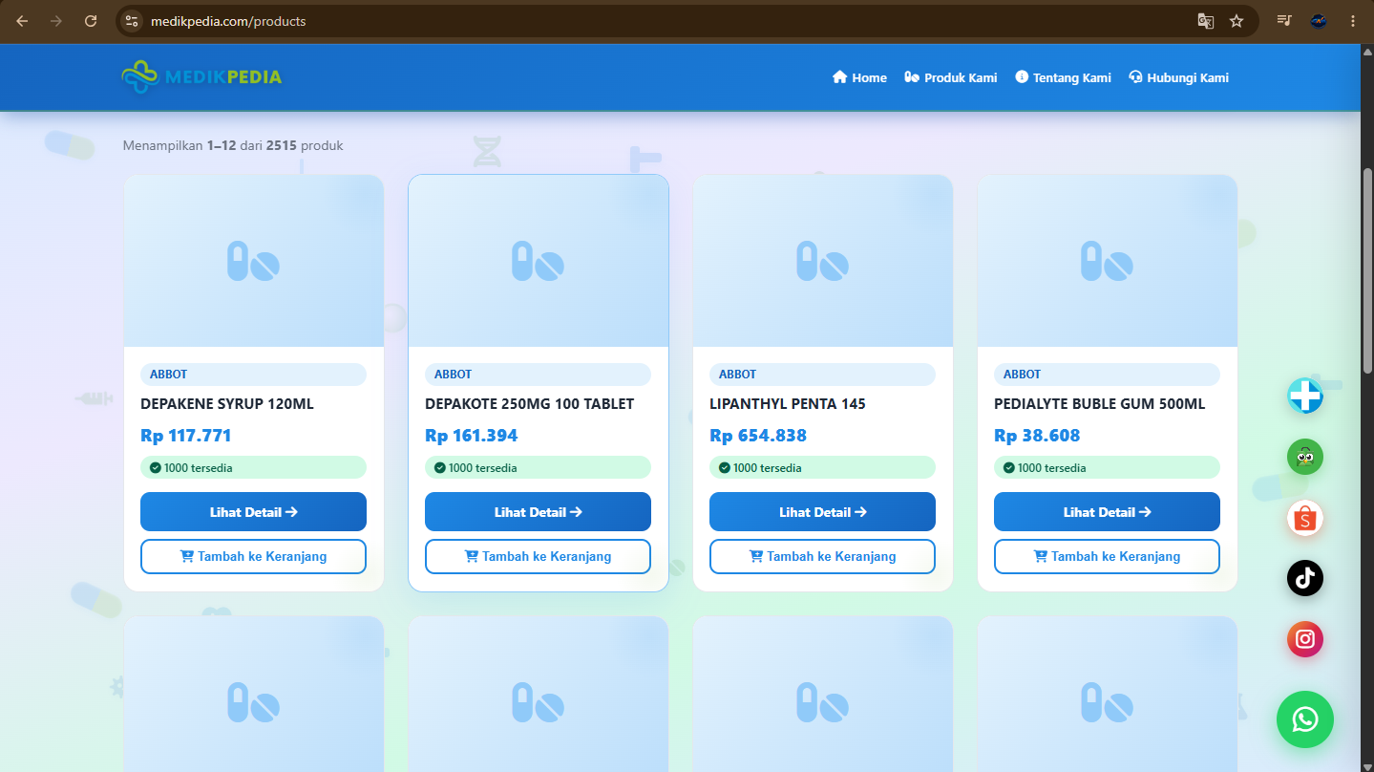This screenshot has width=1374, height=772.
Task: Click the translate page icon in address bar
Action: 1206,21
